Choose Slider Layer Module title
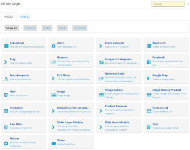The width and height of the screenshot is (190, 150). [x=70, y=122]
